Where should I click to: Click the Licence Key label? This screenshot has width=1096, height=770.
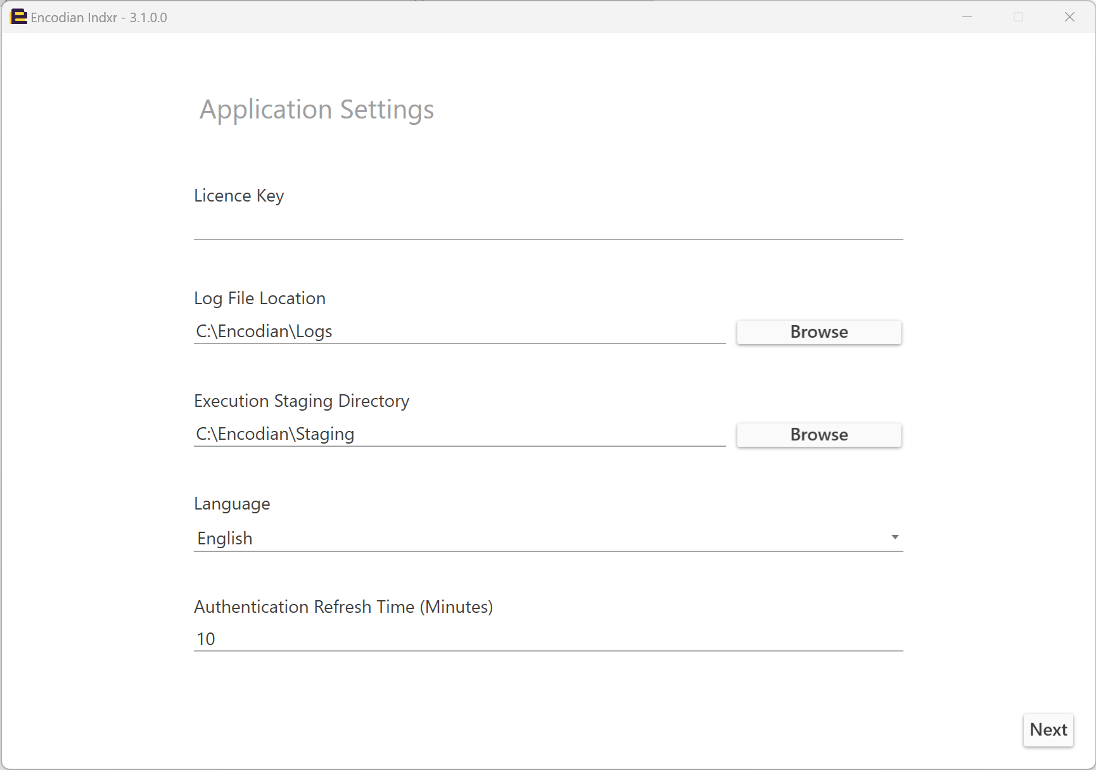[239, 196]
